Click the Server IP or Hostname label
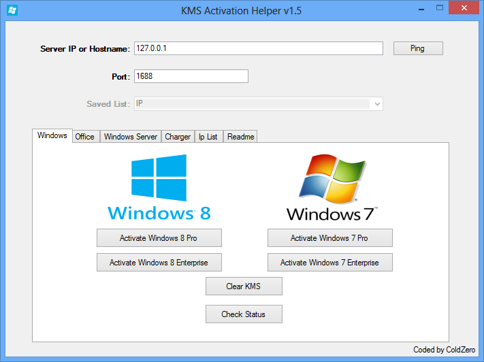The height and width of the screenshot is (362, 484). click(x=85, y=49)
